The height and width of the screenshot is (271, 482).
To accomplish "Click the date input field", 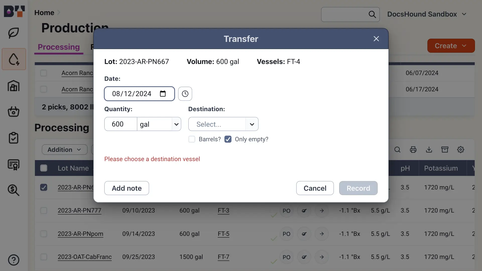I will (139, 94).
